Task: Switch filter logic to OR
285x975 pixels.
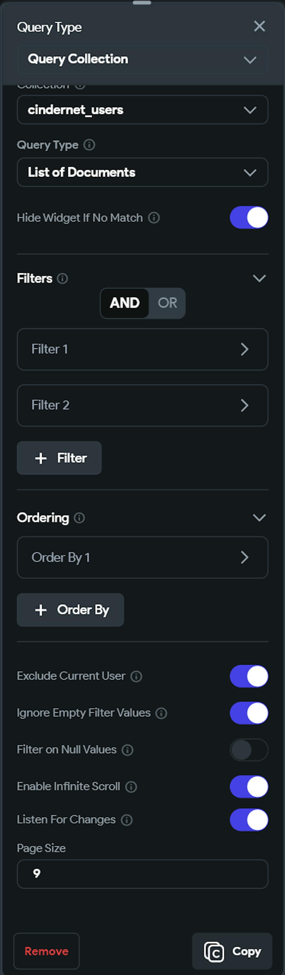Action: 167,303
